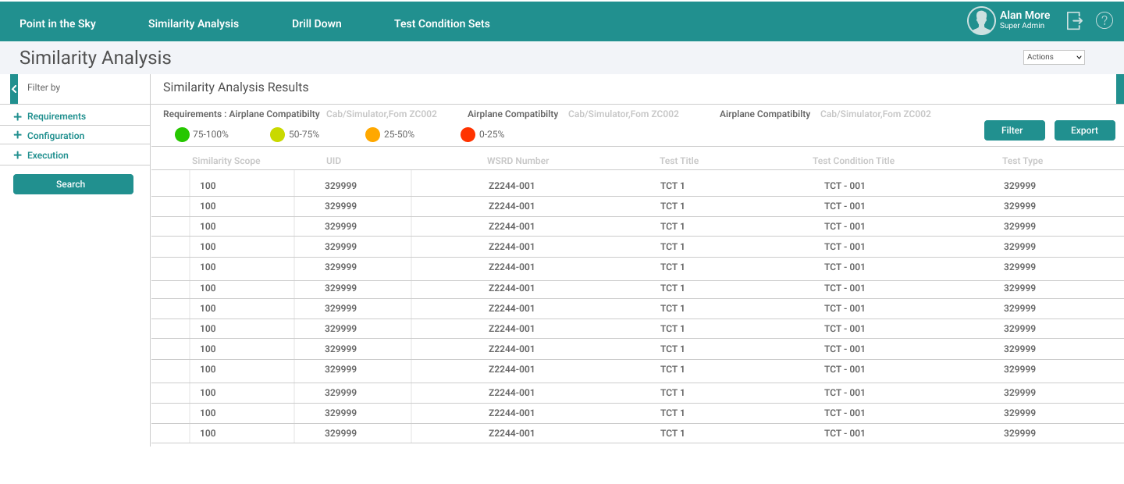This screenshot has width=1124, height=484.
Task: Open the help question mark icon
Action: pos(1104,20)
